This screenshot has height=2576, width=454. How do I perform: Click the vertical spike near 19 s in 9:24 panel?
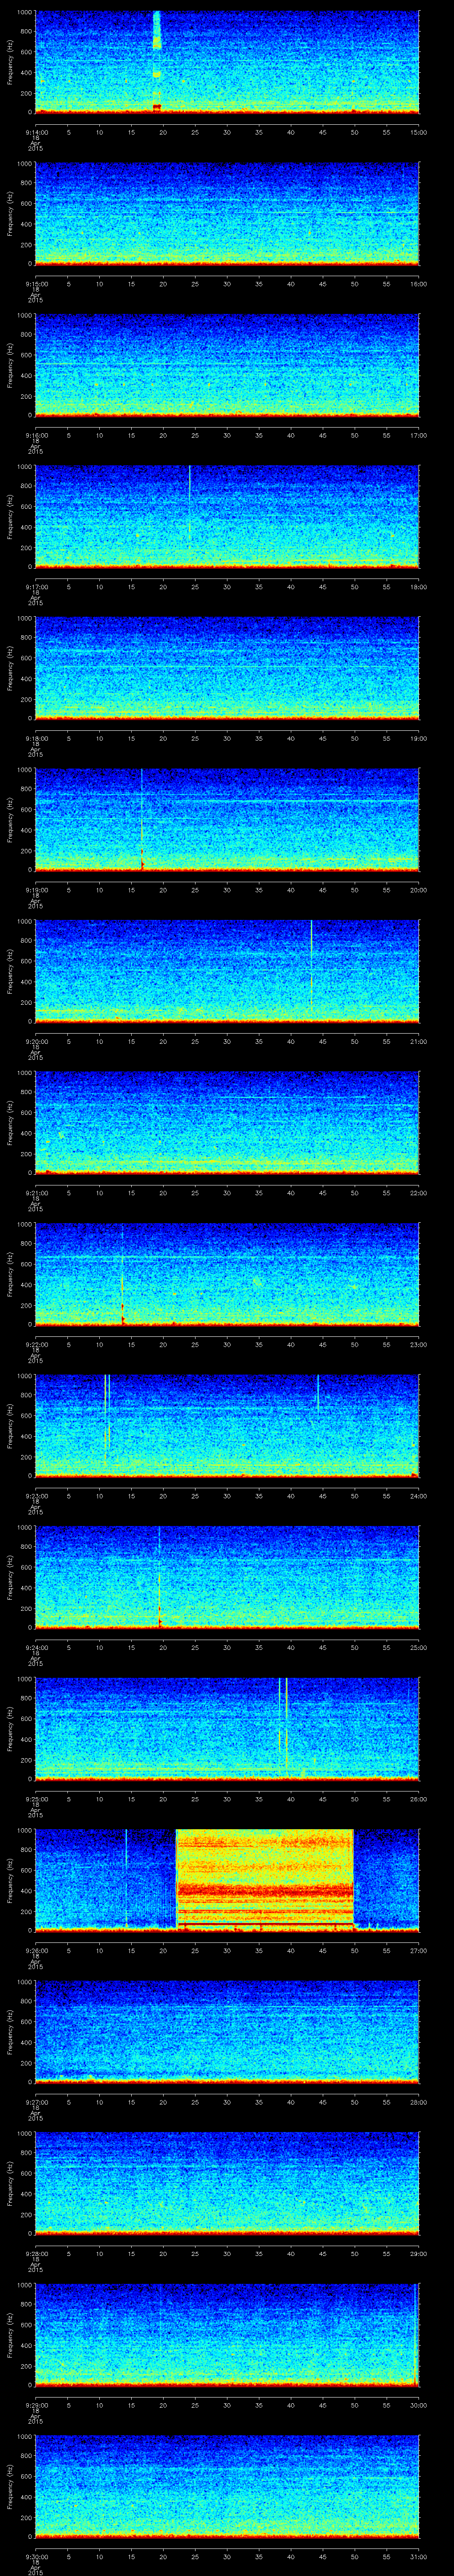pyautogui.click(x=160, y=1577)
